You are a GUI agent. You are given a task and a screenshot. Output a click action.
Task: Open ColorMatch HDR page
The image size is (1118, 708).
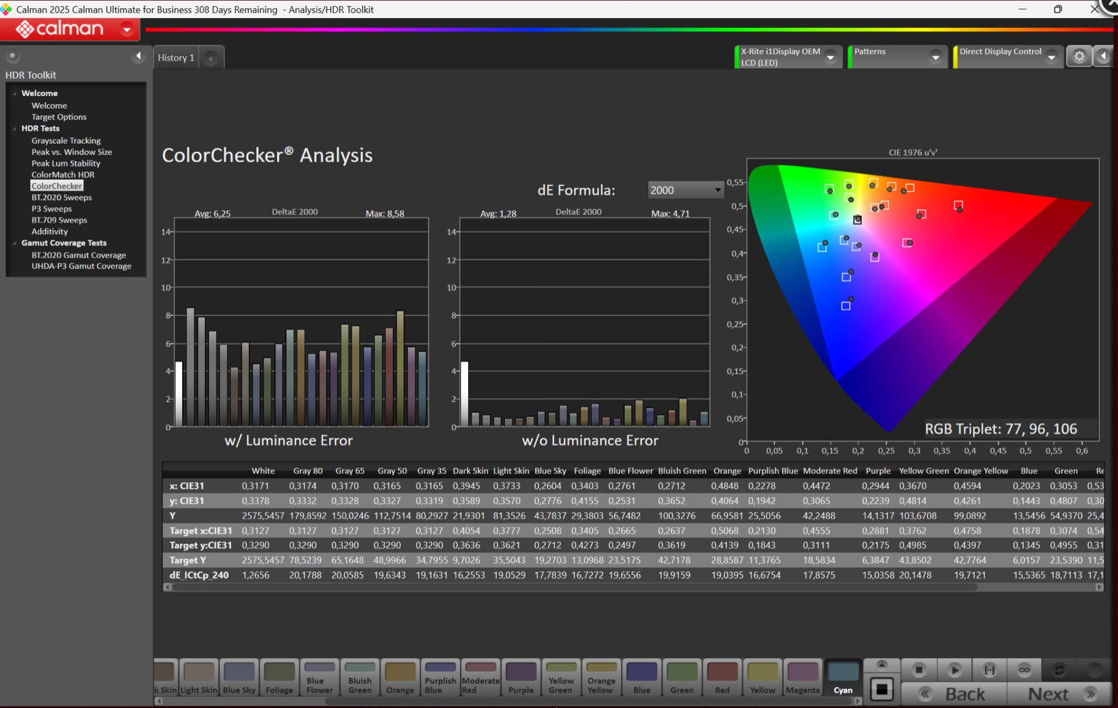[x=63, y=175]
